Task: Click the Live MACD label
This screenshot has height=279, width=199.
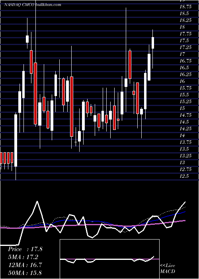Action: click(168, 269)
